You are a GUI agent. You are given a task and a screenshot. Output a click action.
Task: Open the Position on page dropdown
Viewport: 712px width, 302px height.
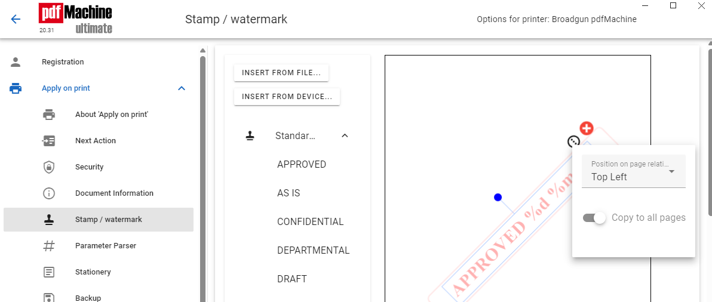pyautogui.click(x=633, y=171)
